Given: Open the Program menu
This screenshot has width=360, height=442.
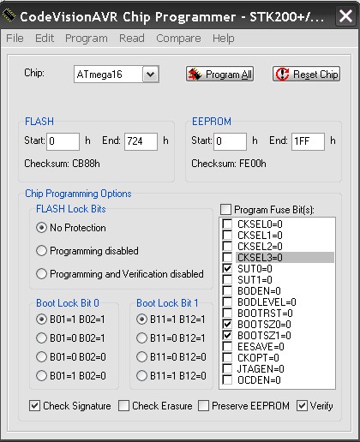Looking at the screenshot, I should click(x=87, y=39).
